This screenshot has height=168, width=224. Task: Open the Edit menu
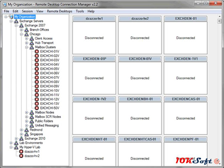point(15,11)
